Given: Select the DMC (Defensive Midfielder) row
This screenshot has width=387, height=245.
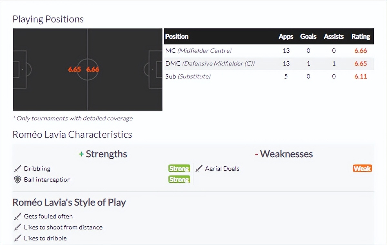Looking at the screenshot, I should (210, 64).
